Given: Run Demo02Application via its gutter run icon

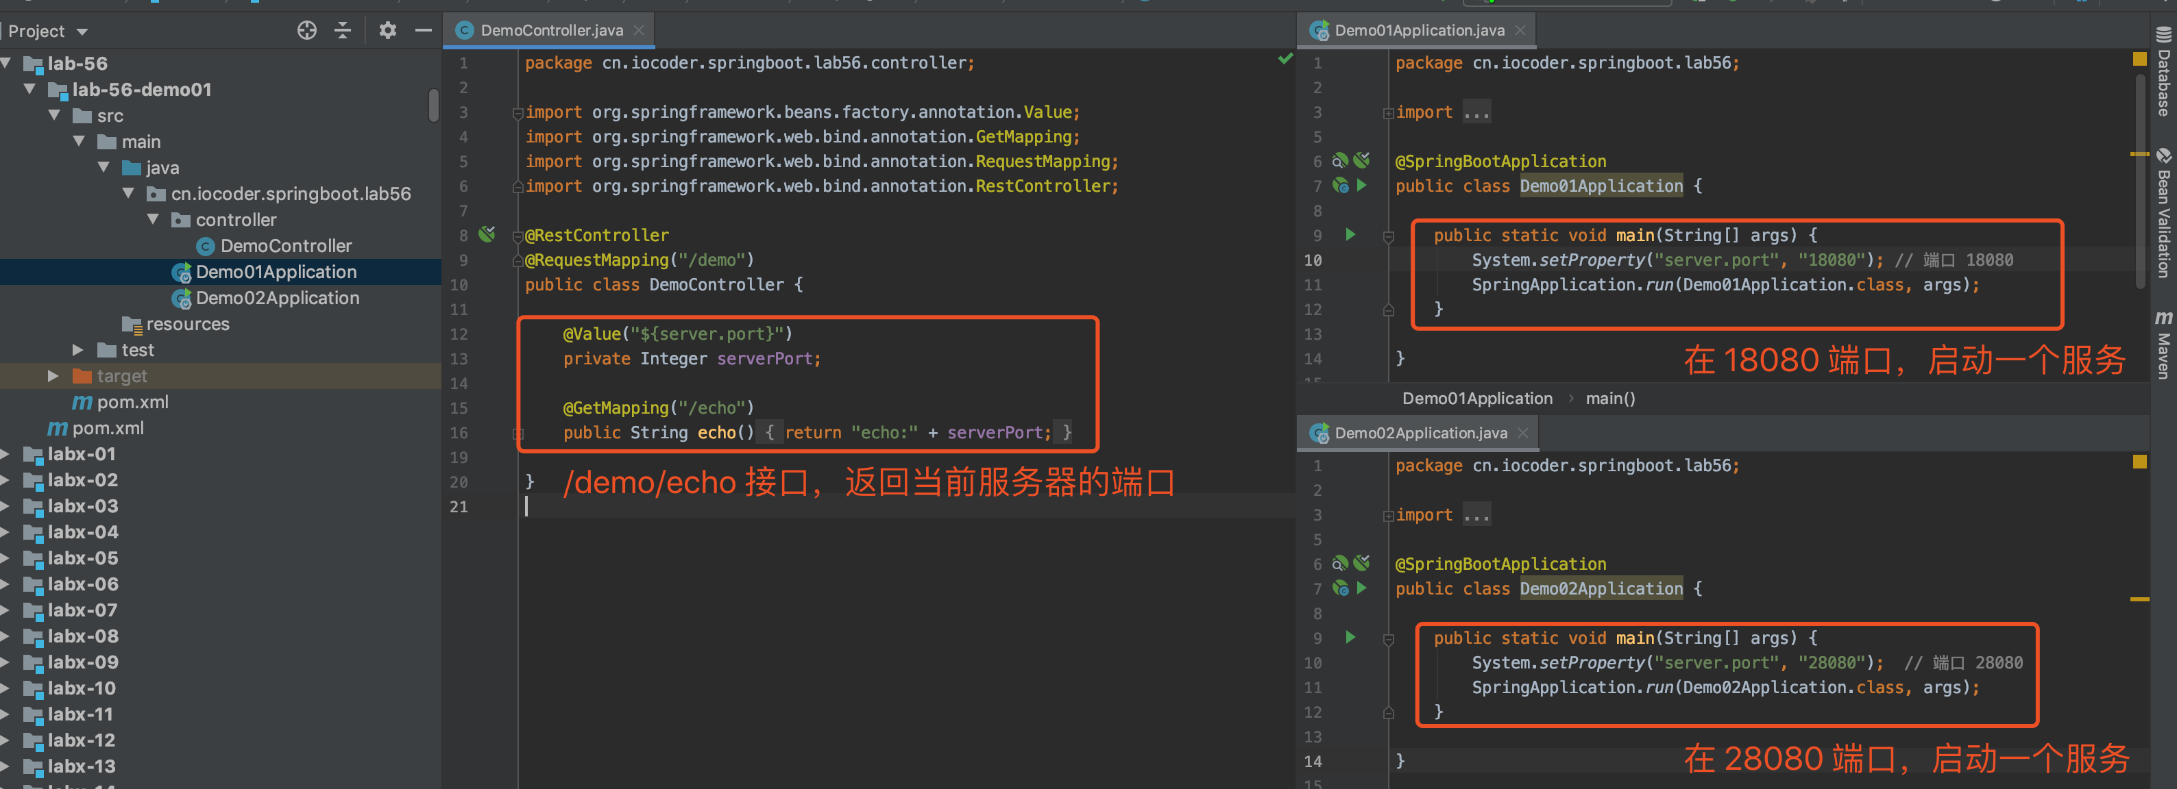Looking at the screenshot, I should coord(1350,638).
